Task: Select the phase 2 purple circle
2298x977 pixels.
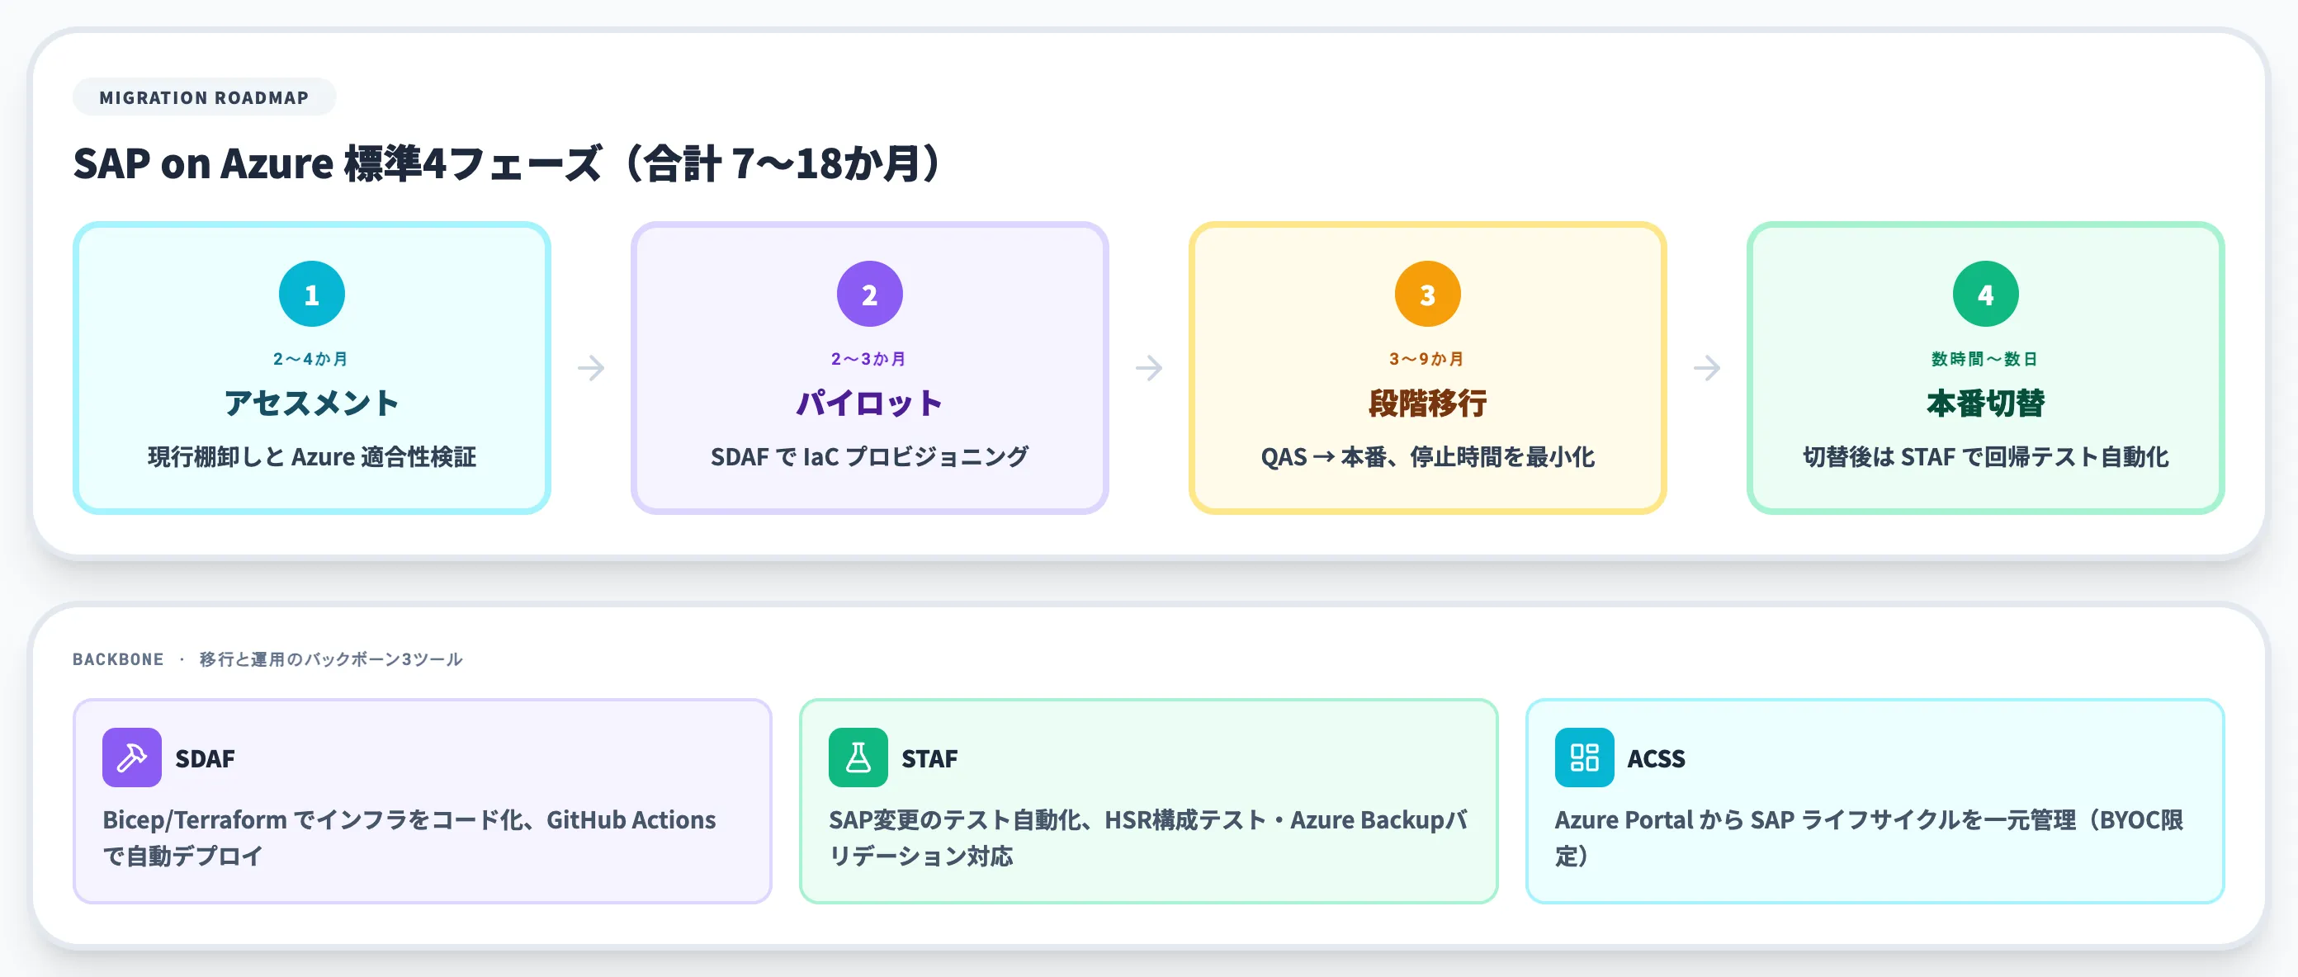Action: pos(869,293)
